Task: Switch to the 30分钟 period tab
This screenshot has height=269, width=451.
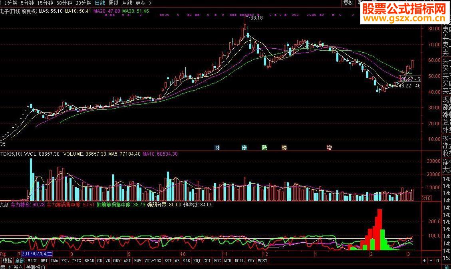Action: (x=64, y=3)
